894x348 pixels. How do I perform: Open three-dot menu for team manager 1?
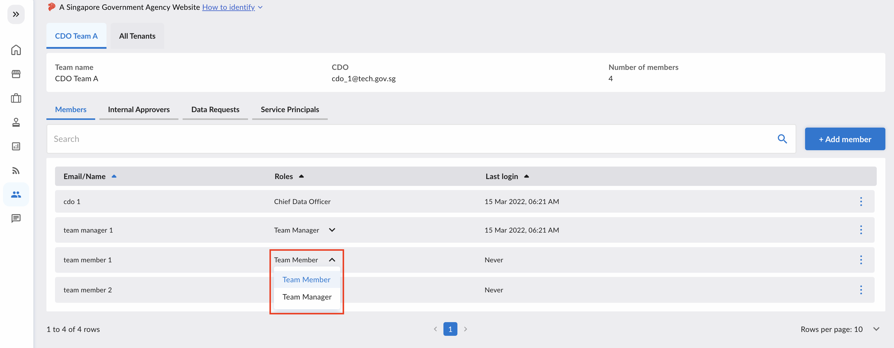[861, 230]
